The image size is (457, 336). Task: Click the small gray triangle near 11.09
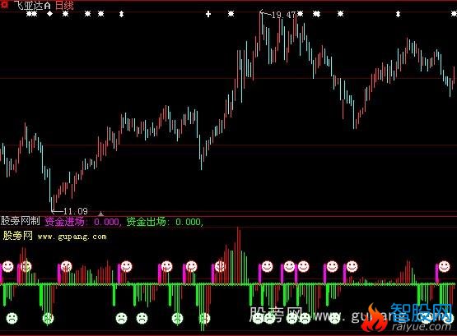click(x=100, y=214)
